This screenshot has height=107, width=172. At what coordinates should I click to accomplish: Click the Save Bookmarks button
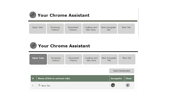click(x=122, y=71)
